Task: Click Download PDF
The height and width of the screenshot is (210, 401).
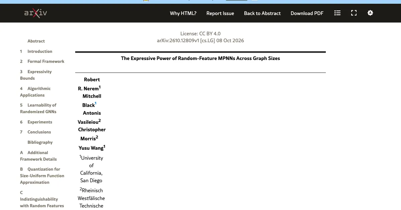Action: [307, 13]
